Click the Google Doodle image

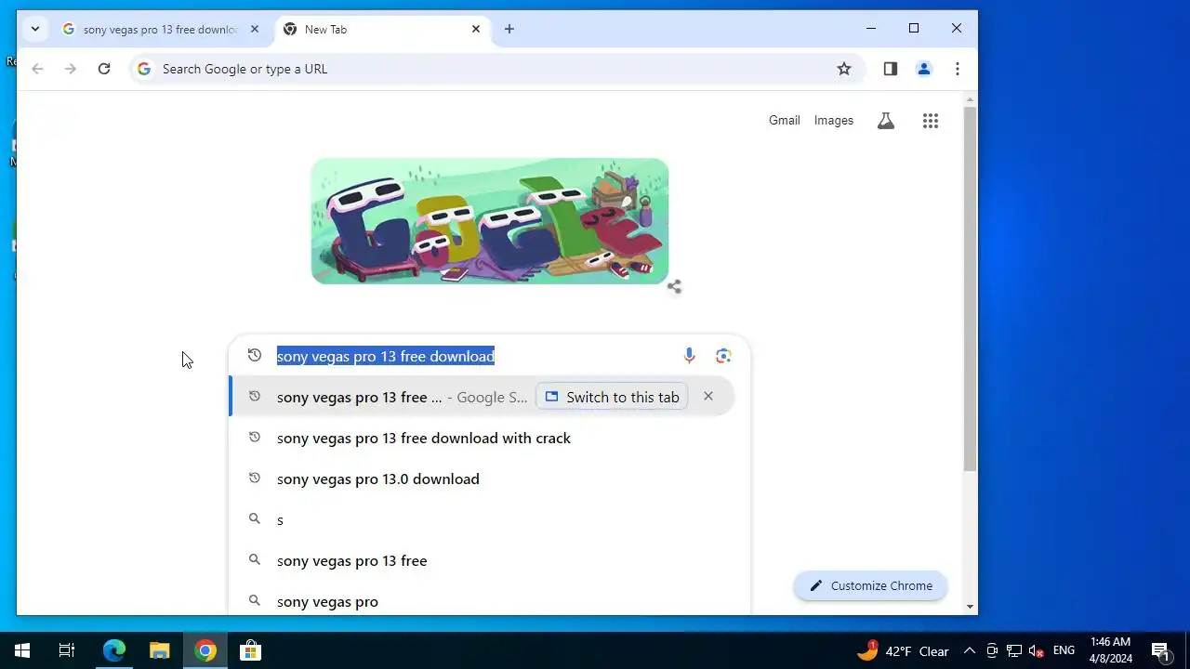click(x=490, y=221)
